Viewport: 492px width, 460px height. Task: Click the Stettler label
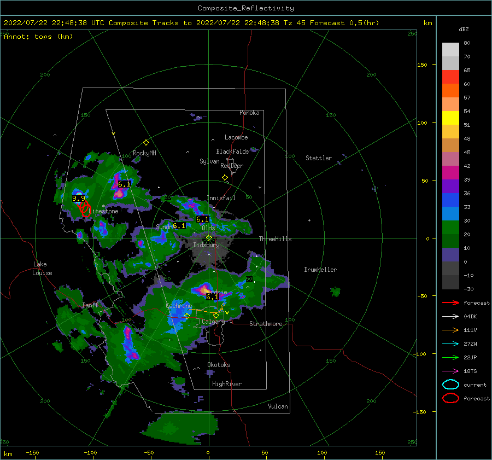pos(319,158)
